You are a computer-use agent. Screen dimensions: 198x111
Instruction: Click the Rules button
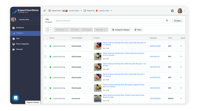tap(138, 30)
